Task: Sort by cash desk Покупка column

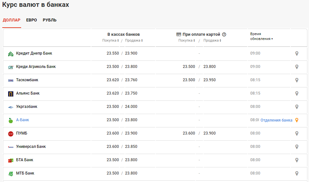Action: pos(111,41)
